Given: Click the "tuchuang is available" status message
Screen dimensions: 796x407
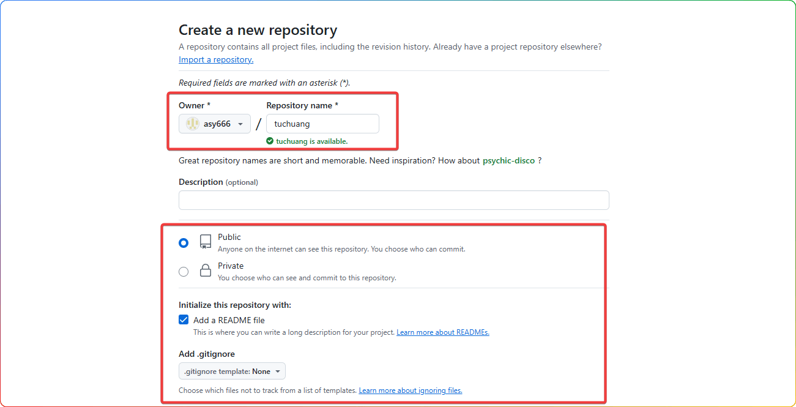Looking at the screenshot, I should 311,141.
